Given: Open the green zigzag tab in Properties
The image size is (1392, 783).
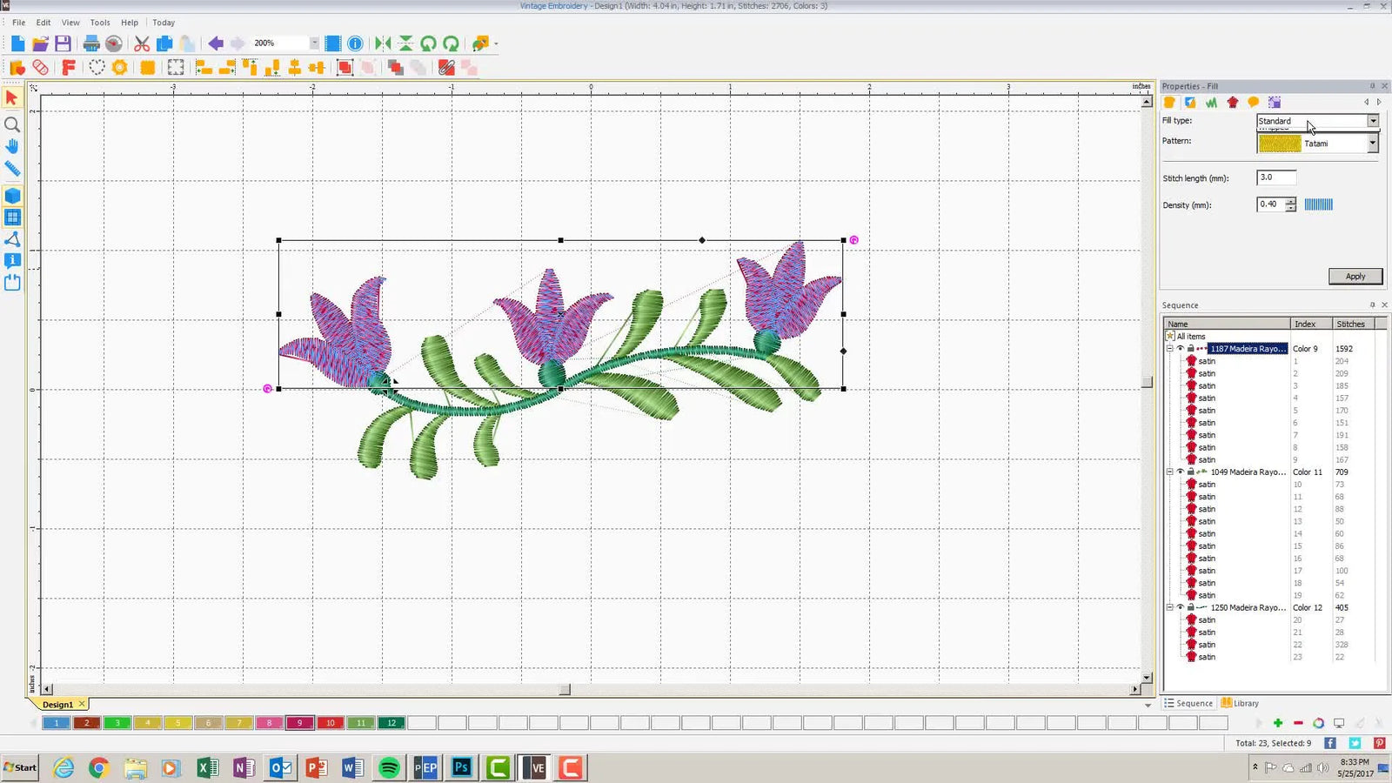Looking at the screenshot, I should point(1211,103).
